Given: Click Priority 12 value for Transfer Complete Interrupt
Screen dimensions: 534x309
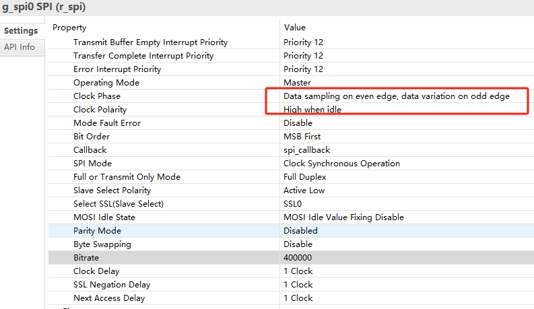Looking at the screenshot, I should [303, 55].
